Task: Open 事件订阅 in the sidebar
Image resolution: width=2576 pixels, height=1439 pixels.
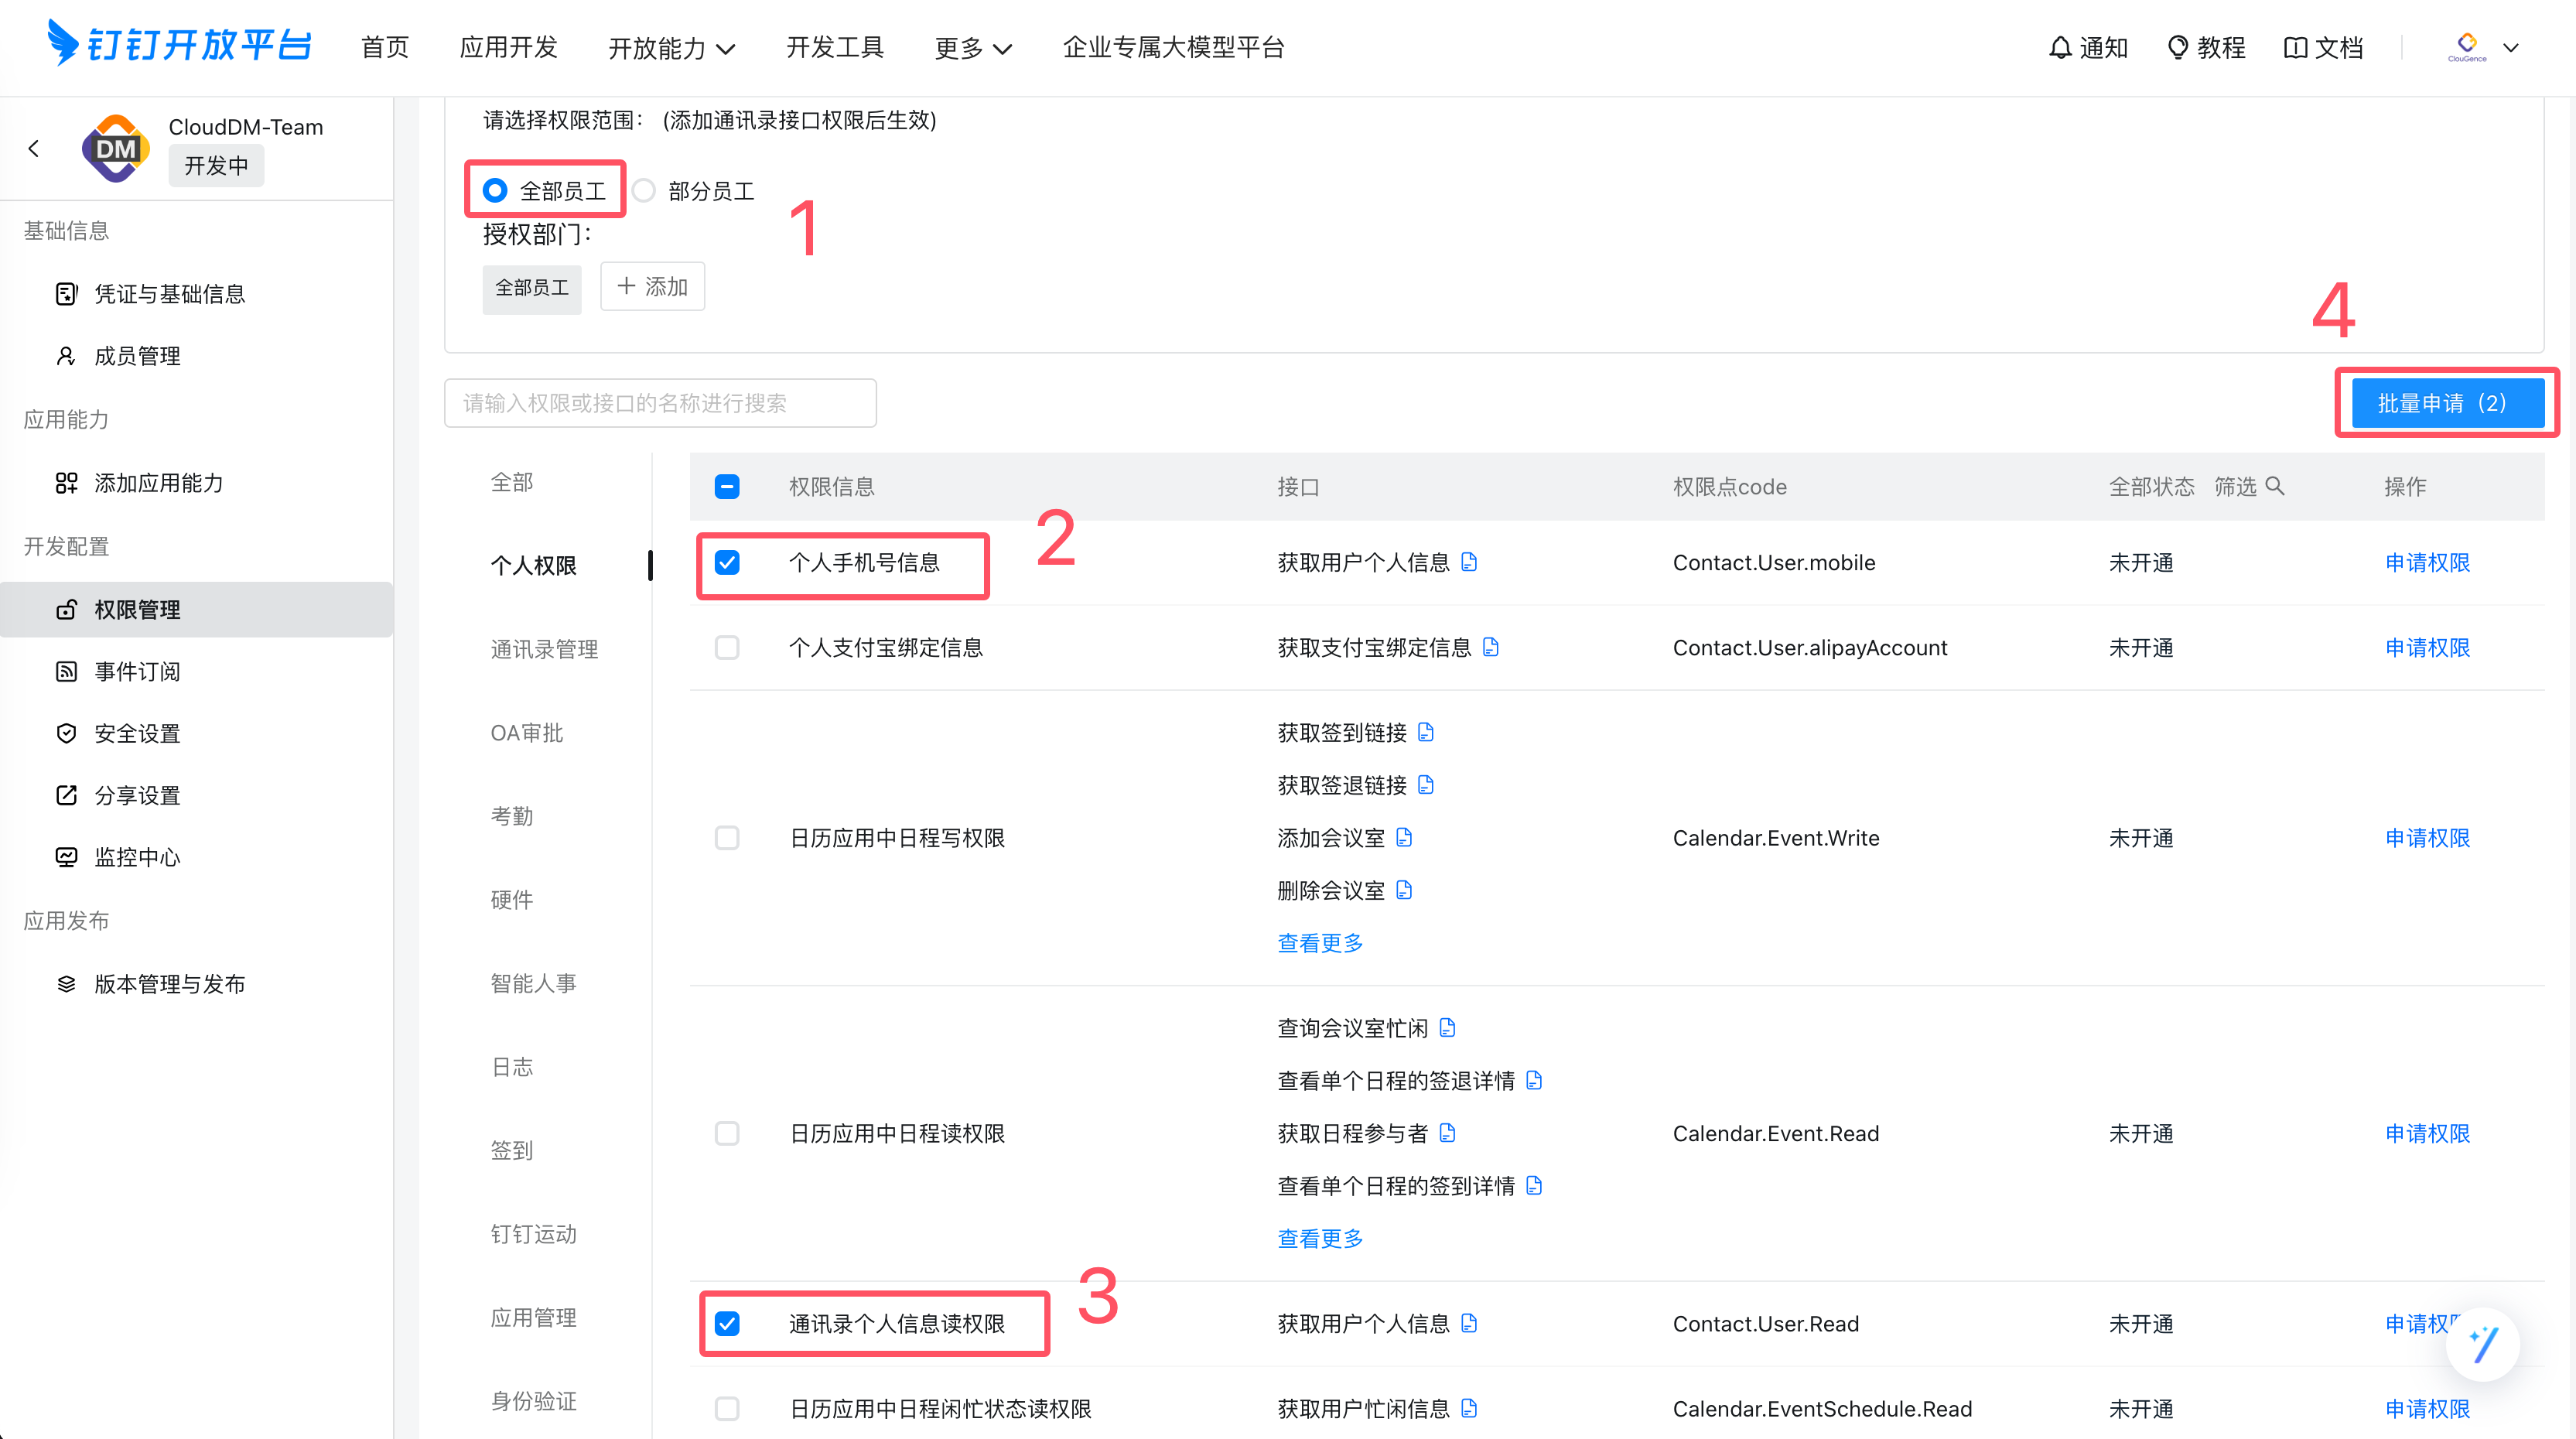Action: [x=137, y=671]
